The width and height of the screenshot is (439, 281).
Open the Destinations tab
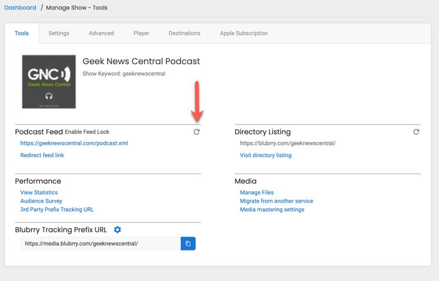click(x=184, y=33)
